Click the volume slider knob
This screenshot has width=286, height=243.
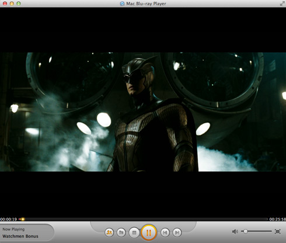point(246,231)
